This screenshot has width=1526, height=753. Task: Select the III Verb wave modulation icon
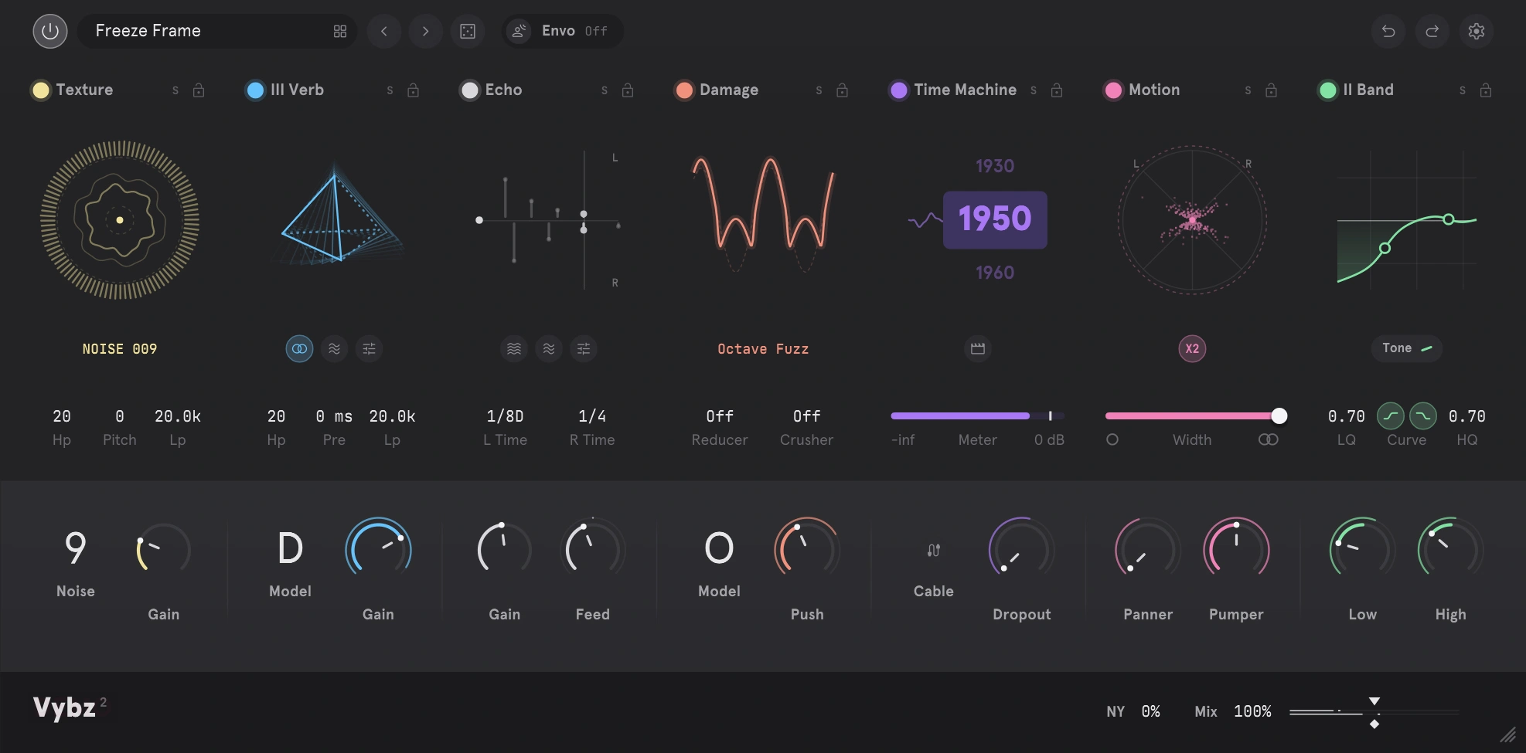pyautogui.click(x=334, y=349)
